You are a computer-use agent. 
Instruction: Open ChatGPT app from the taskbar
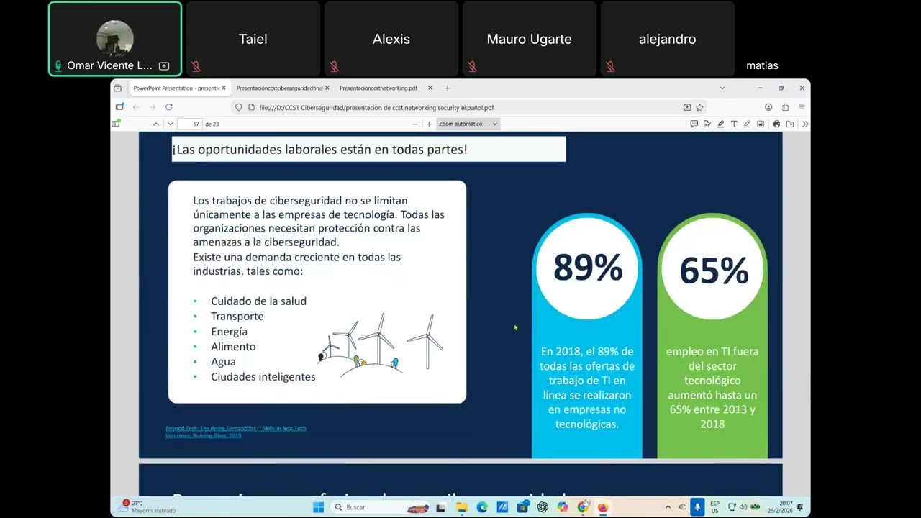click(543, 507)
